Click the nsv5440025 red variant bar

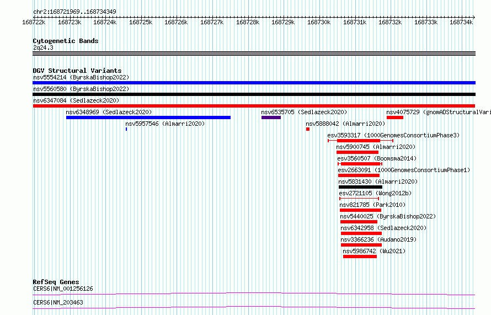[x=359, y=222]
